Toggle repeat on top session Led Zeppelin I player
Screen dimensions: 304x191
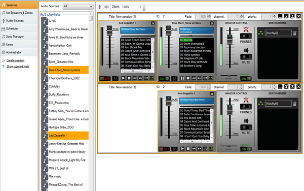(151, 78)
